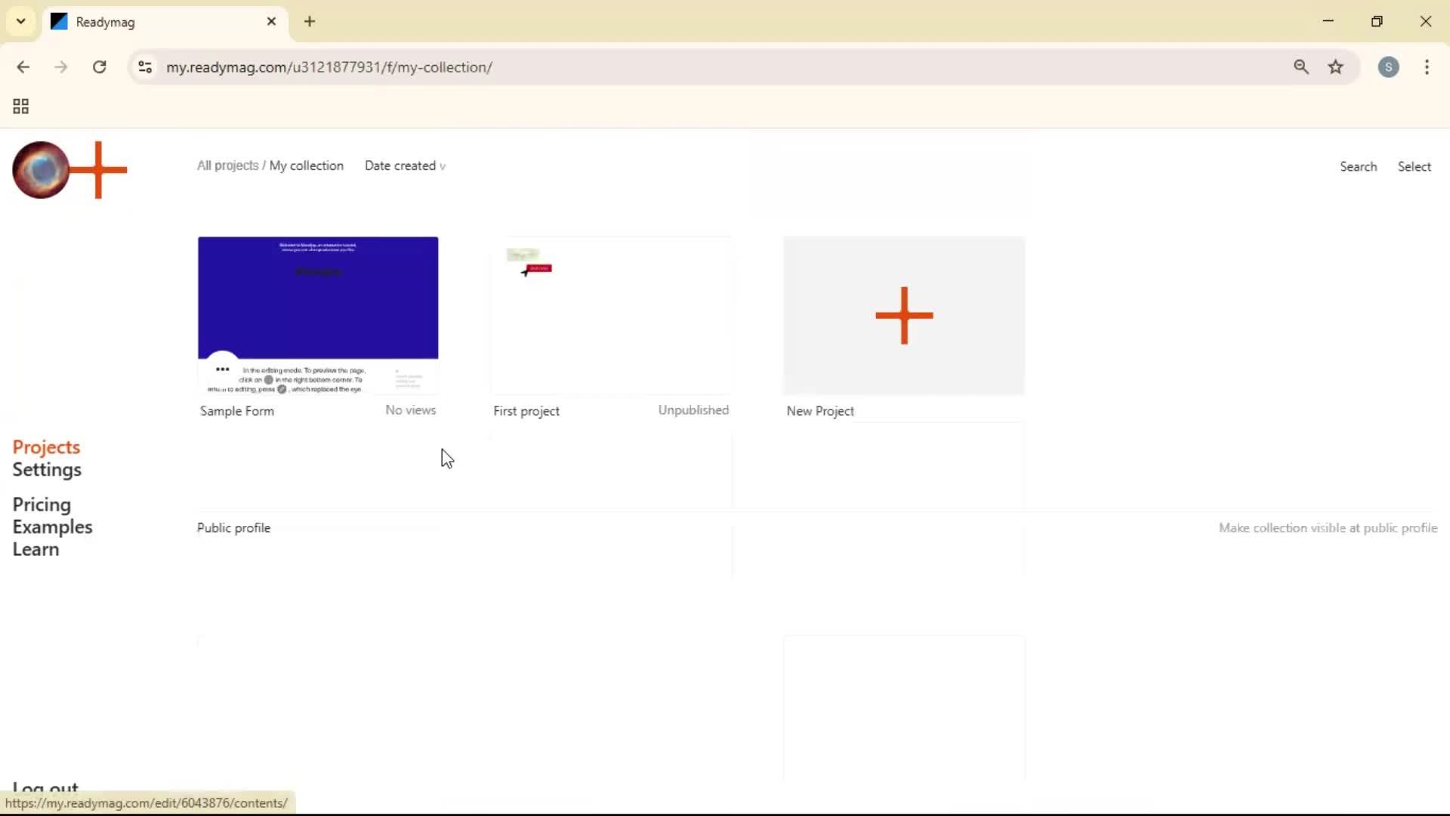The image size is (1450, 816).
Task: Click the site information icon in address bar
Action: [144, 67]
